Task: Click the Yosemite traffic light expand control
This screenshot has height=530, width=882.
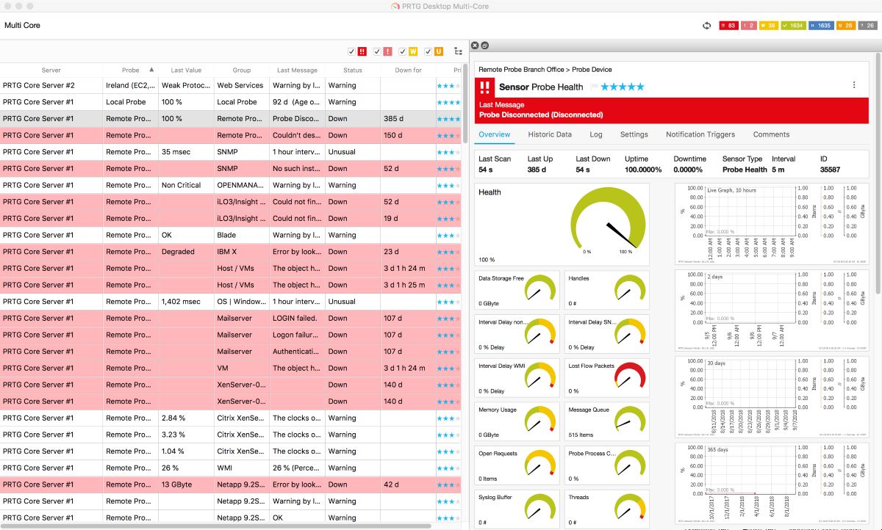Action: 31,6
